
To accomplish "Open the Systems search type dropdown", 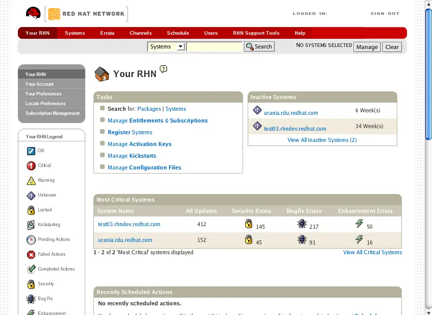I will click(x=166, y=46).
